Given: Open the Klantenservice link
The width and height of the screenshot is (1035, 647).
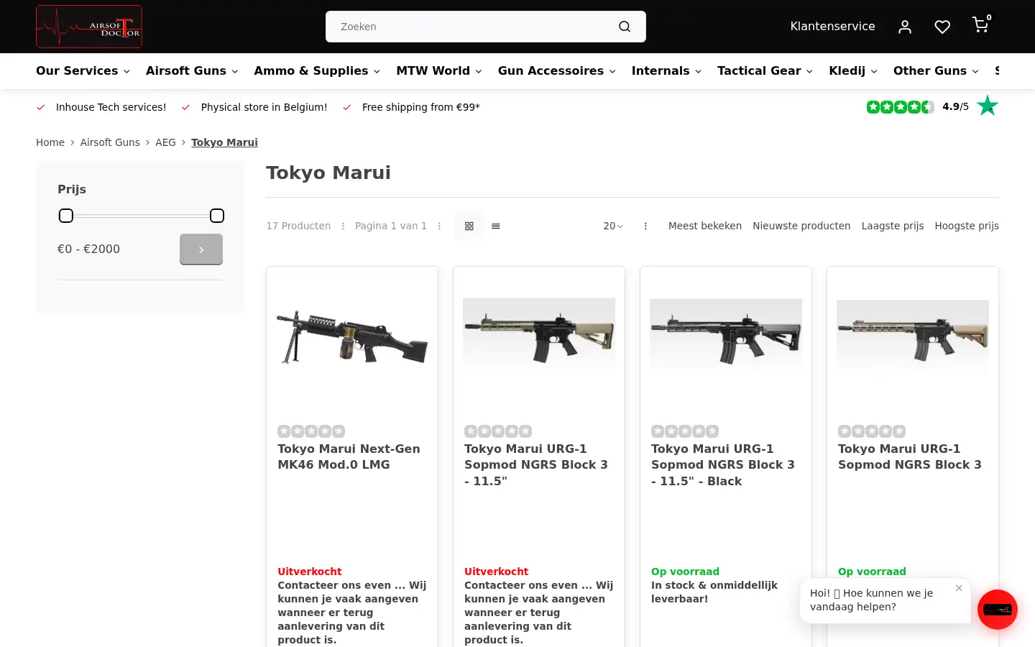Looking at the screenshot, I should (832, 27).
